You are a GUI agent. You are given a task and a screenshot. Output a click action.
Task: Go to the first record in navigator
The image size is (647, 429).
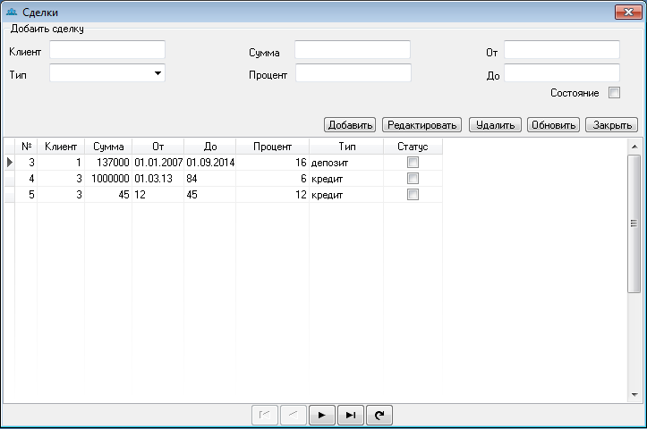click(x=265, y=415)
